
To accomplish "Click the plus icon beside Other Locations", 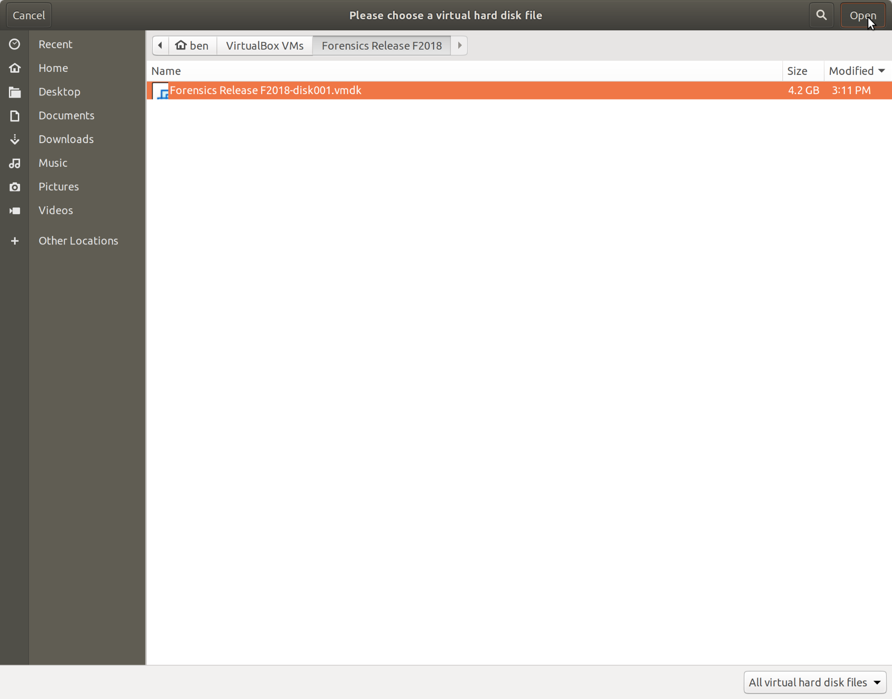I will 15,241.
